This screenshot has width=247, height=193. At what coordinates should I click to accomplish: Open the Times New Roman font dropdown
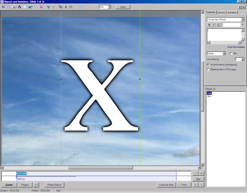(243, 20)
